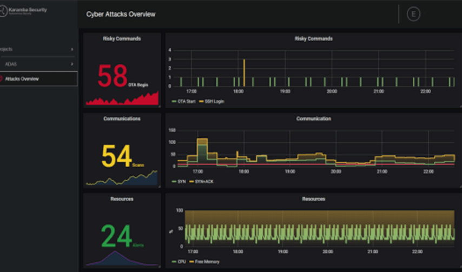
Task: Toggle the CPU legend series
Action: (x=179, y=261)
